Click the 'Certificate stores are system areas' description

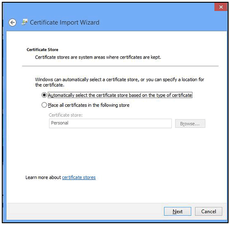(98, 57)
